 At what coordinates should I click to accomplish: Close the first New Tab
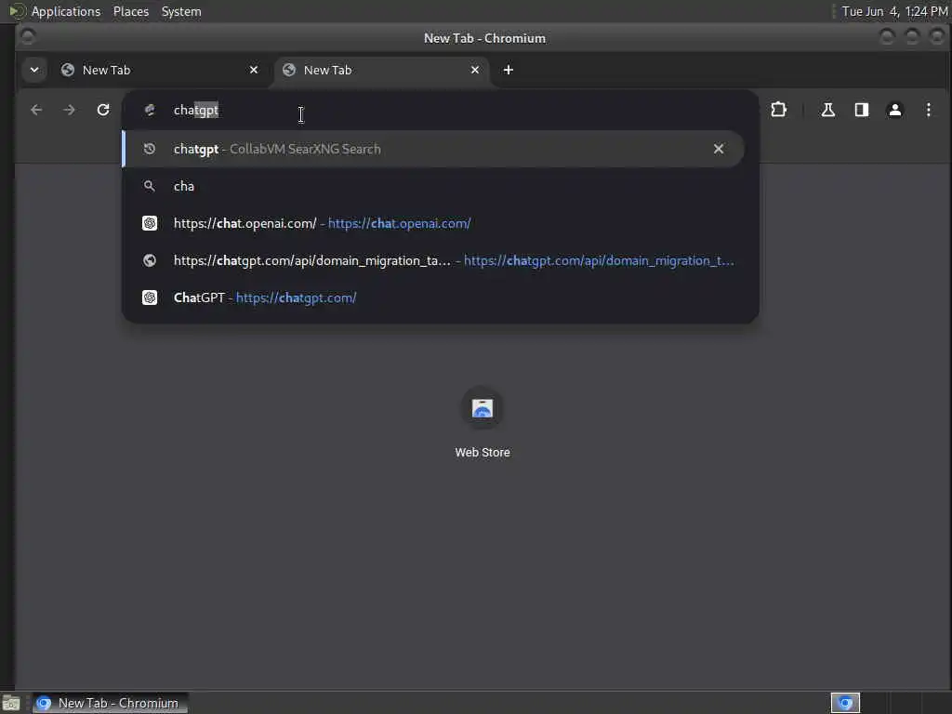(x=254, y=70)
